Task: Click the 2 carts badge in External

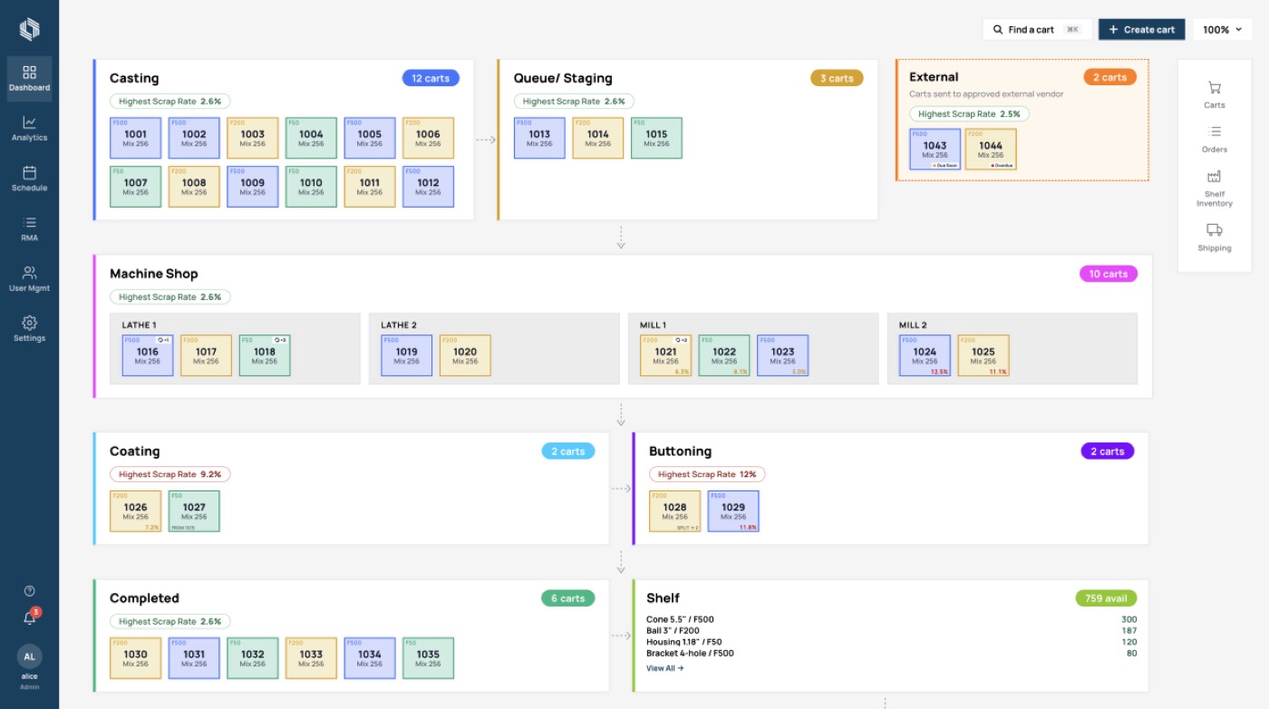Action: point(1109,77)
